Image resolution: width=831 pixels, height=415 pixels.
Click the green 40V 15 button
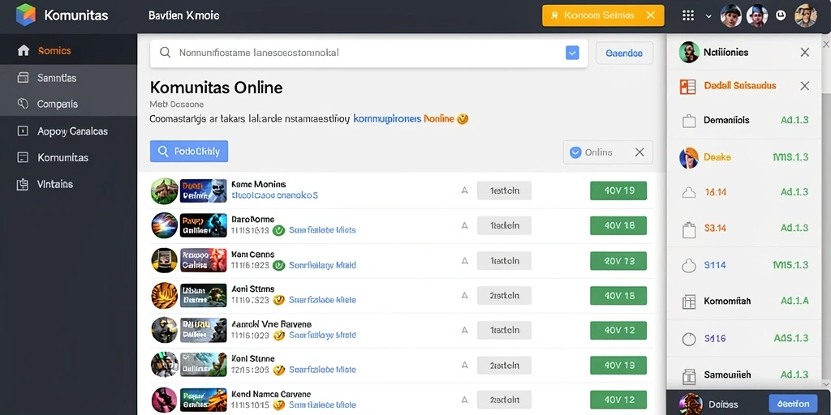[618, 295]
